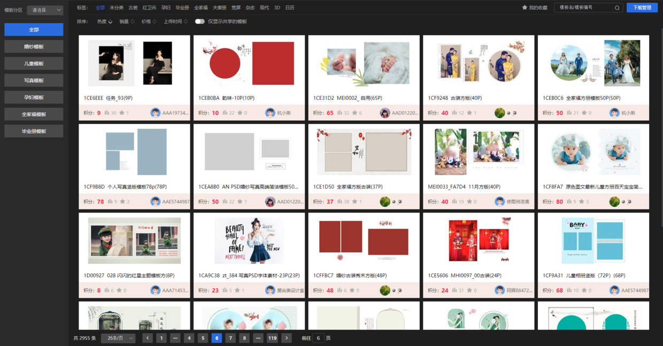
Task: Open the 儿童相册竖版 template thumbnail
Action: (593, 241)
